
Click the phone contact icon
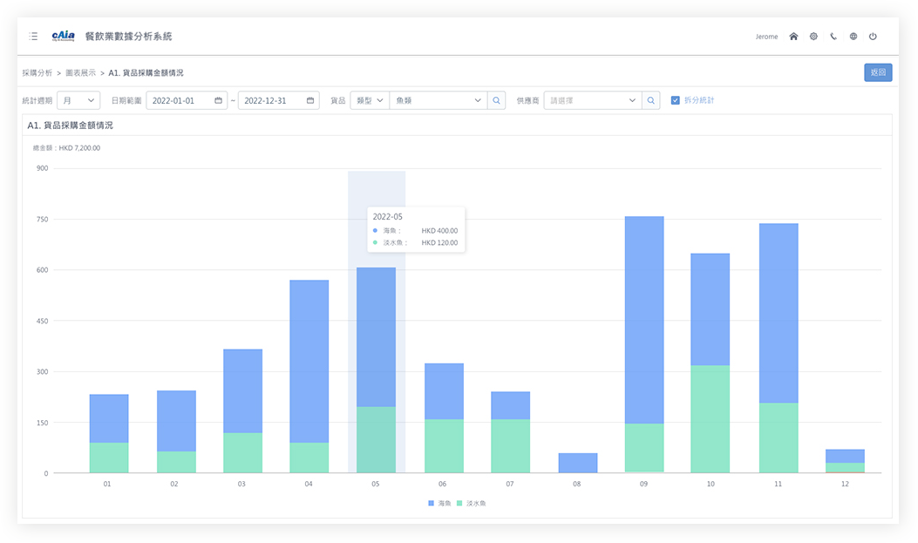(833, 37)
